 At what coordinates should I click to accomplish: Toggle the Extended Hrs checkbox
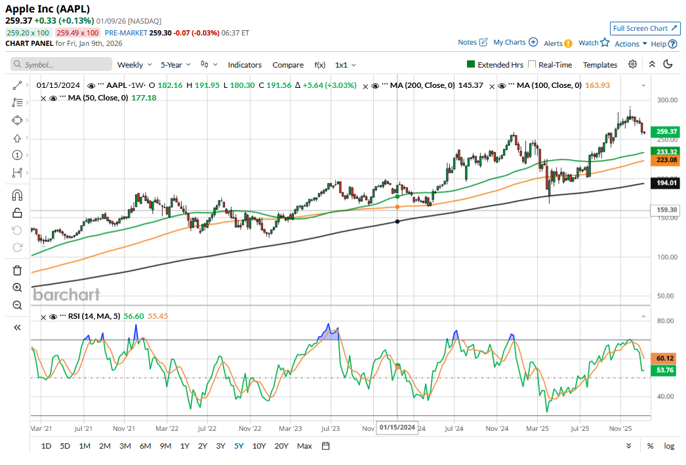tap(471, 64)
